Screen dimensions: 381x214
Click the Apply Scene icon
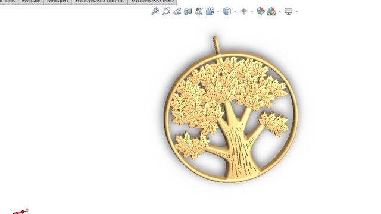tap(271, 11)
